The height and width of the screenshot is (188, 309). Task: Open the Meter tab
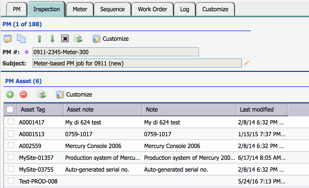80,9
